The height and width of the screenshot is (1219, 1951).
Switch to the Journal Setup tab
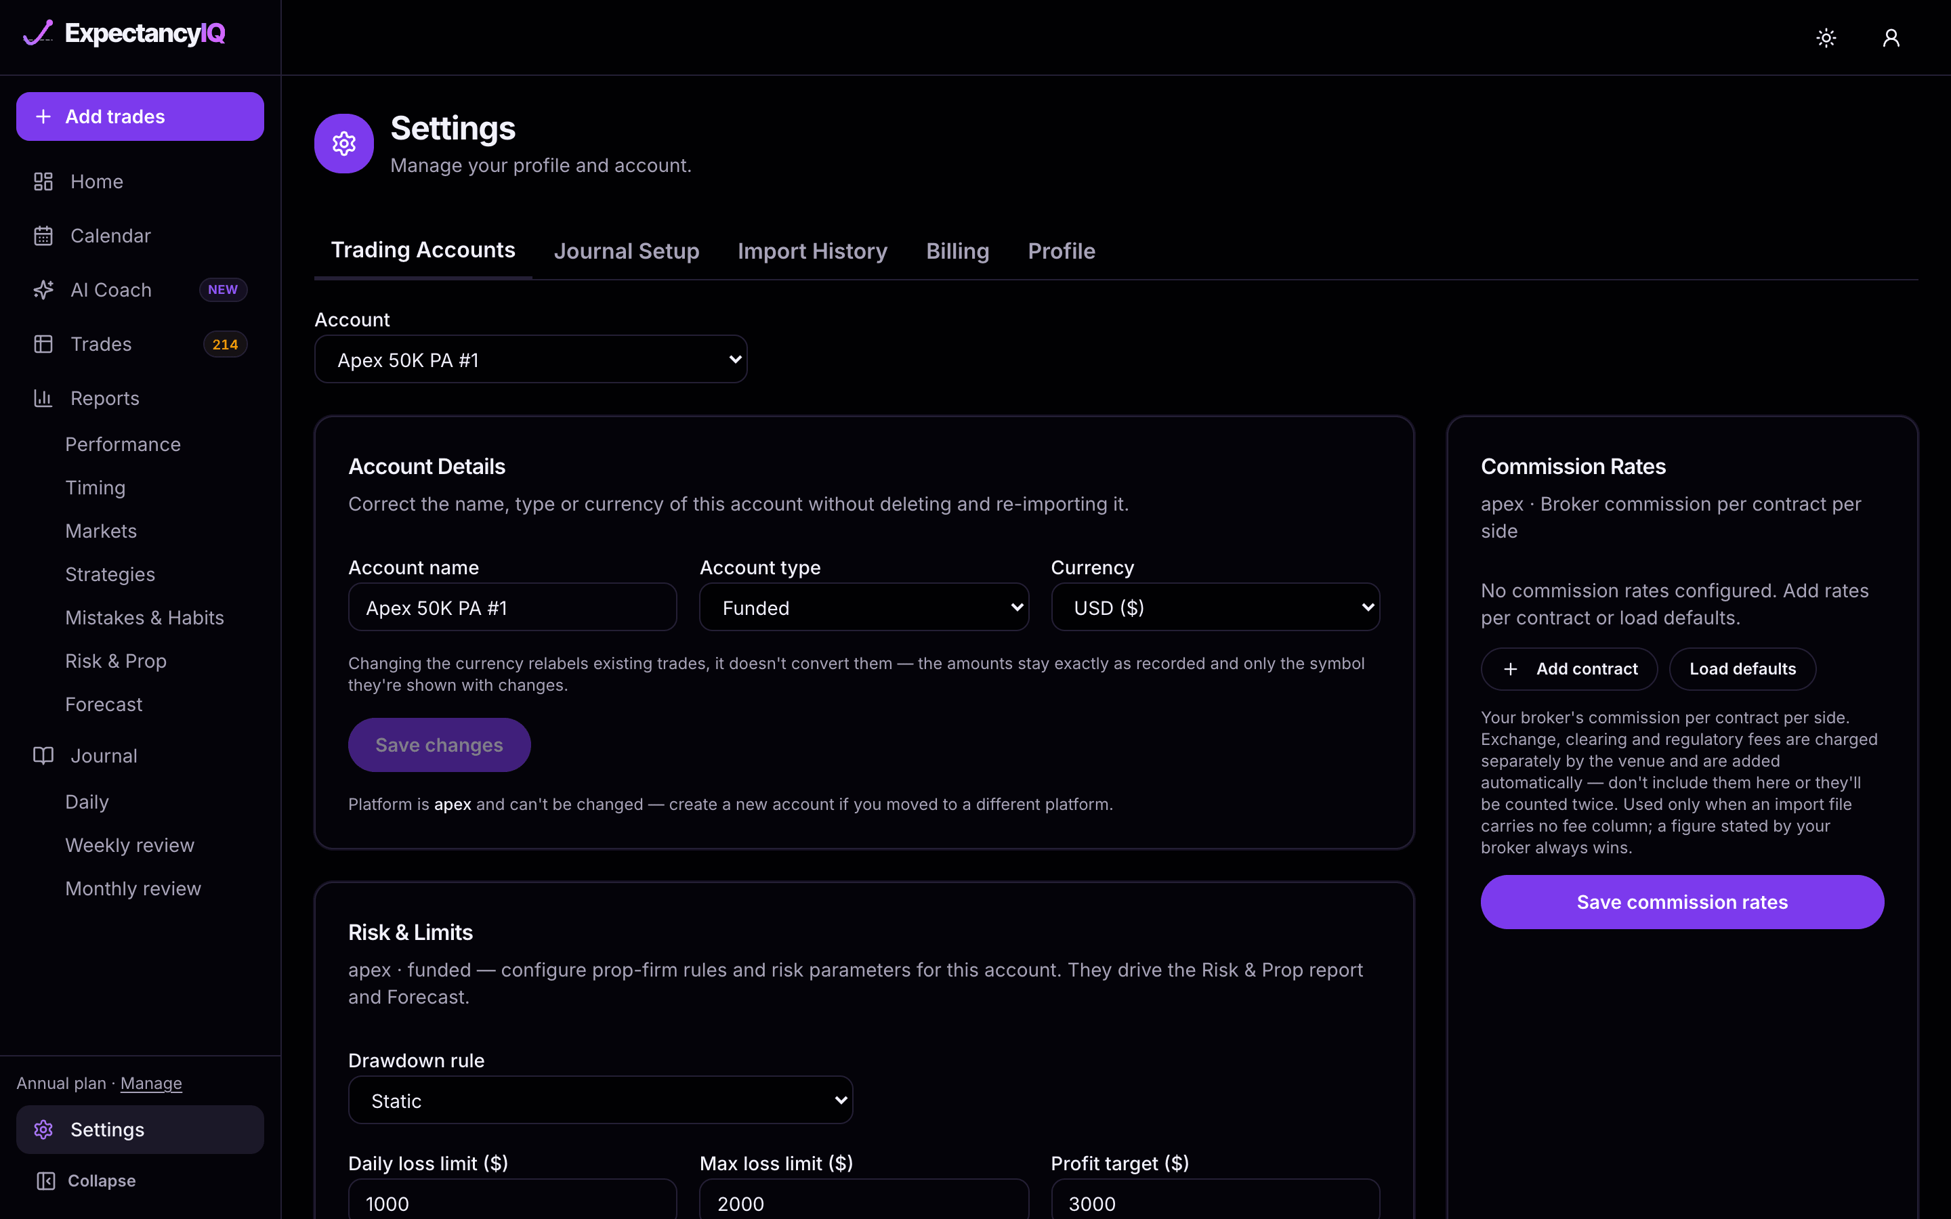click(x=627, y=251)
